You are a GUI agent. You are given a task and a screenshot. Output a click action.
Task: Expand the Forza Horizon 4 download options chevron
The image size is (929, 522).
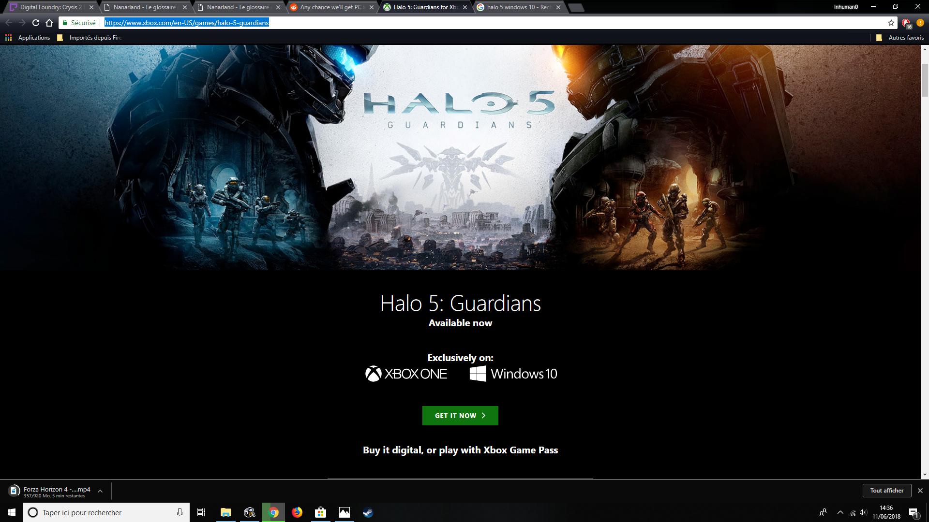[100, 491]
